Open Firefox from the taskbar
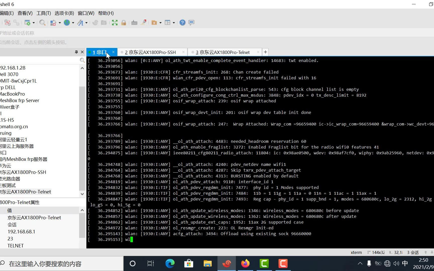434x271 pixels. point(245,263)
